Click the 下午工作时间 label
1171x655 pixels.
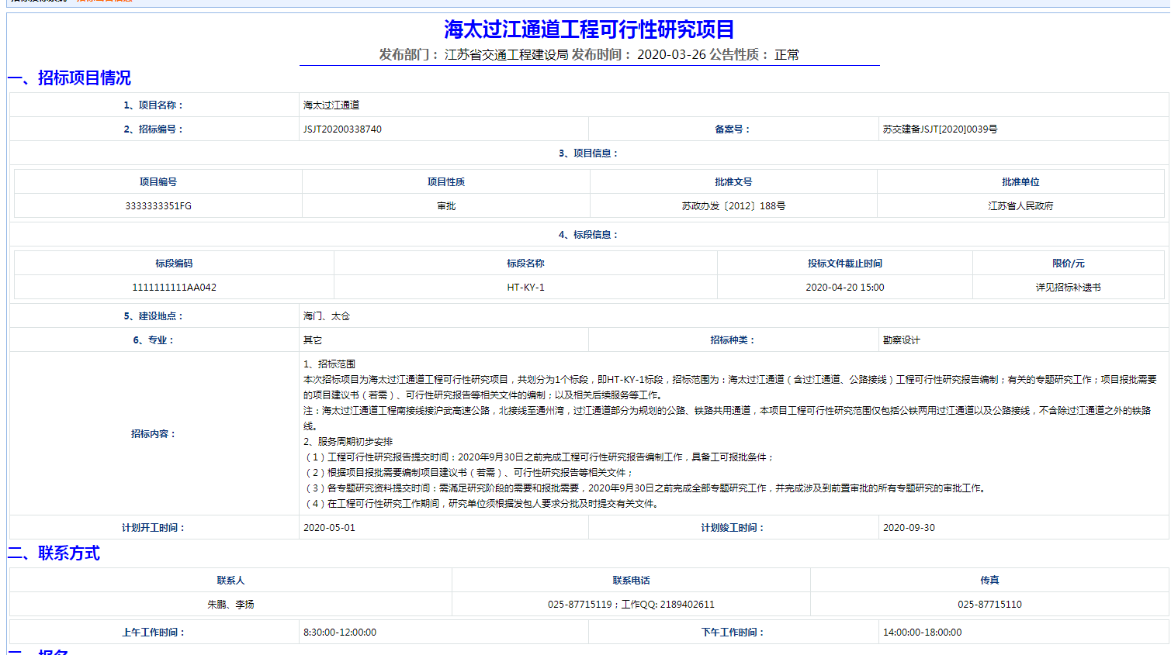point(733,633)
